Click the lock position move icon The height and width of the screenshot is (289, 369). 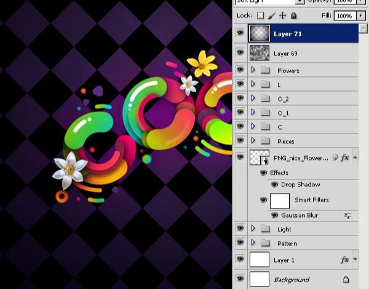click(x=282, y=16)
